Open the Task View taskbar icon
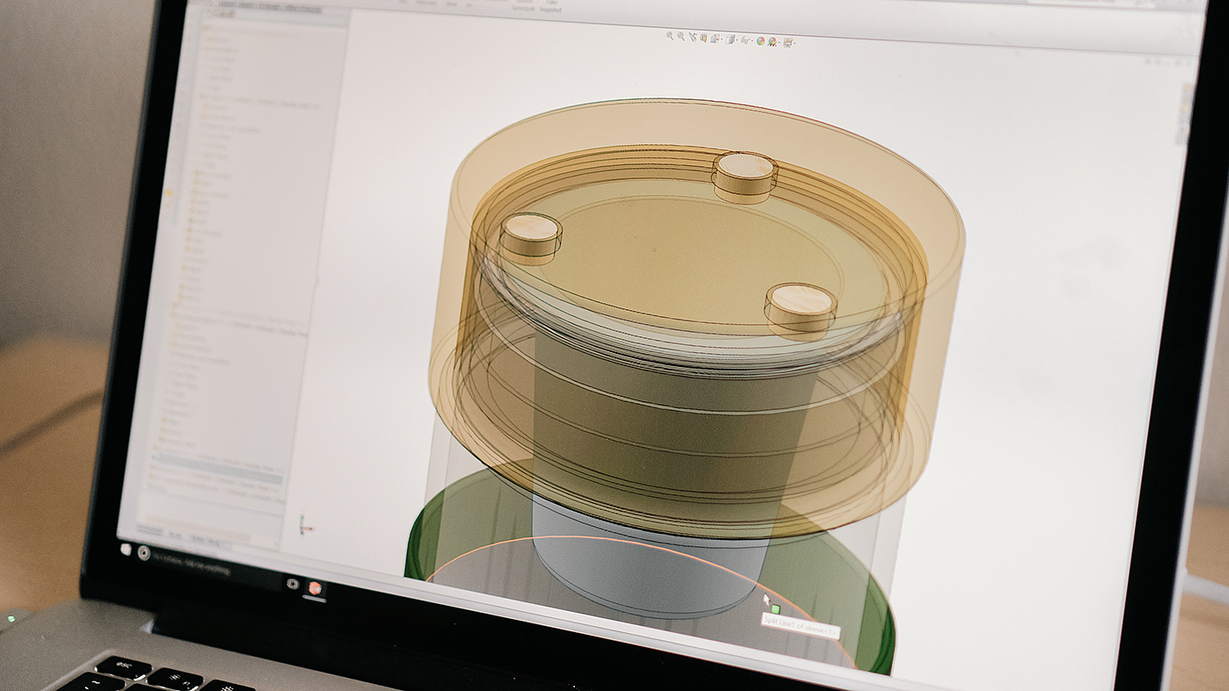The width and height of the screenshot is (1229, 691). tap(293, 584)
